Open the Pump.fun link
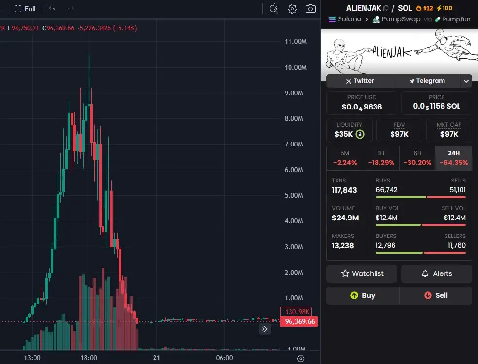Viewport: 478px width, 364px height. click(453, 19)
